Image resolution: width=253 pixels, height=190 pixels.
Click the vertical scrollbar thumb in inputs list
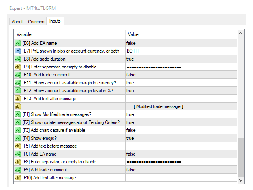240,157
